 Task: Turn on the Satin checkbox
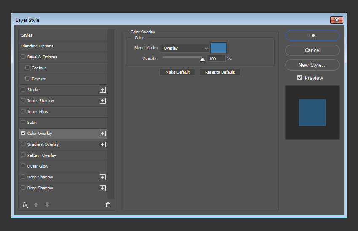click(x=23, y=122)
